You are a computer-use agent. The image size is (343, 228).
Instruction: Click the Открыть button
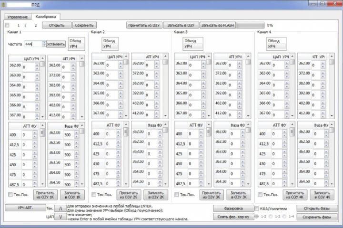(x=57, y=25)
